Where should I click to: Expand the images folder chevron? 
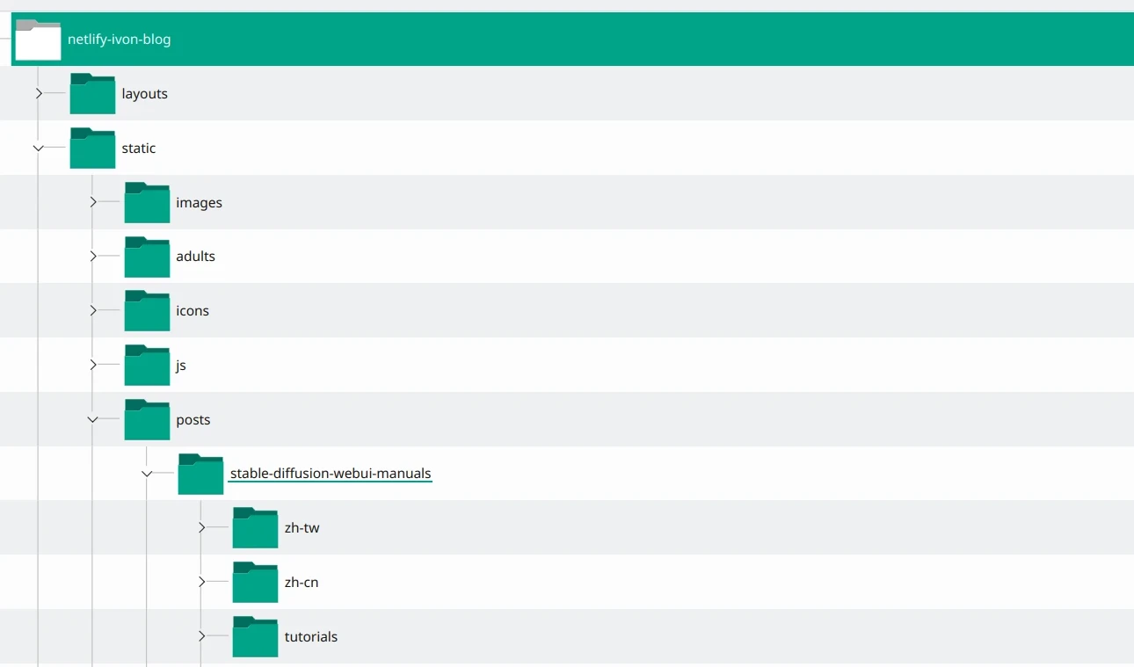(x=93, y=202)
